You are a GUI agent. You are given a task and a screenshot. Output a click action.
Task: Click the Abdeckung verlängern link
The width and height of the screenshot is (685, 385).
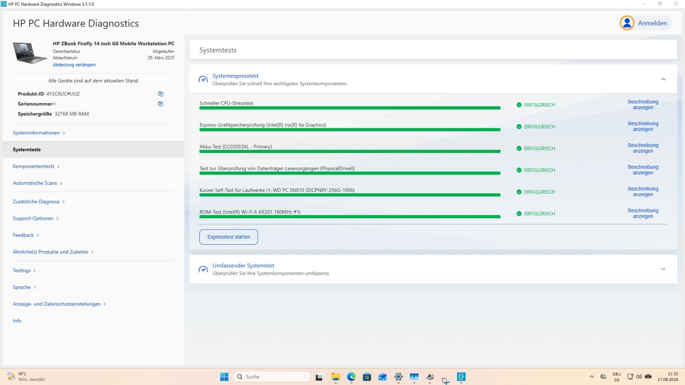tap(74, 65)
